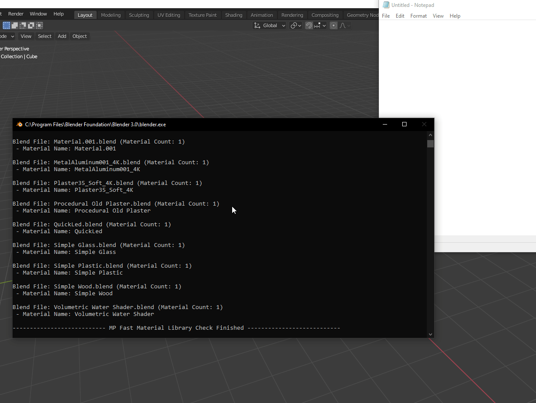Image resolution: width=536 pixels, height=403 pixels.
Task: Open the 3D viewport Object menu
Action: point(79,36)
